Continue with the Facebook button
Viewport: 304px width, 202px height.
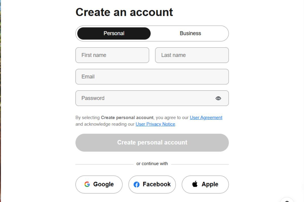(x=152, y=184)
